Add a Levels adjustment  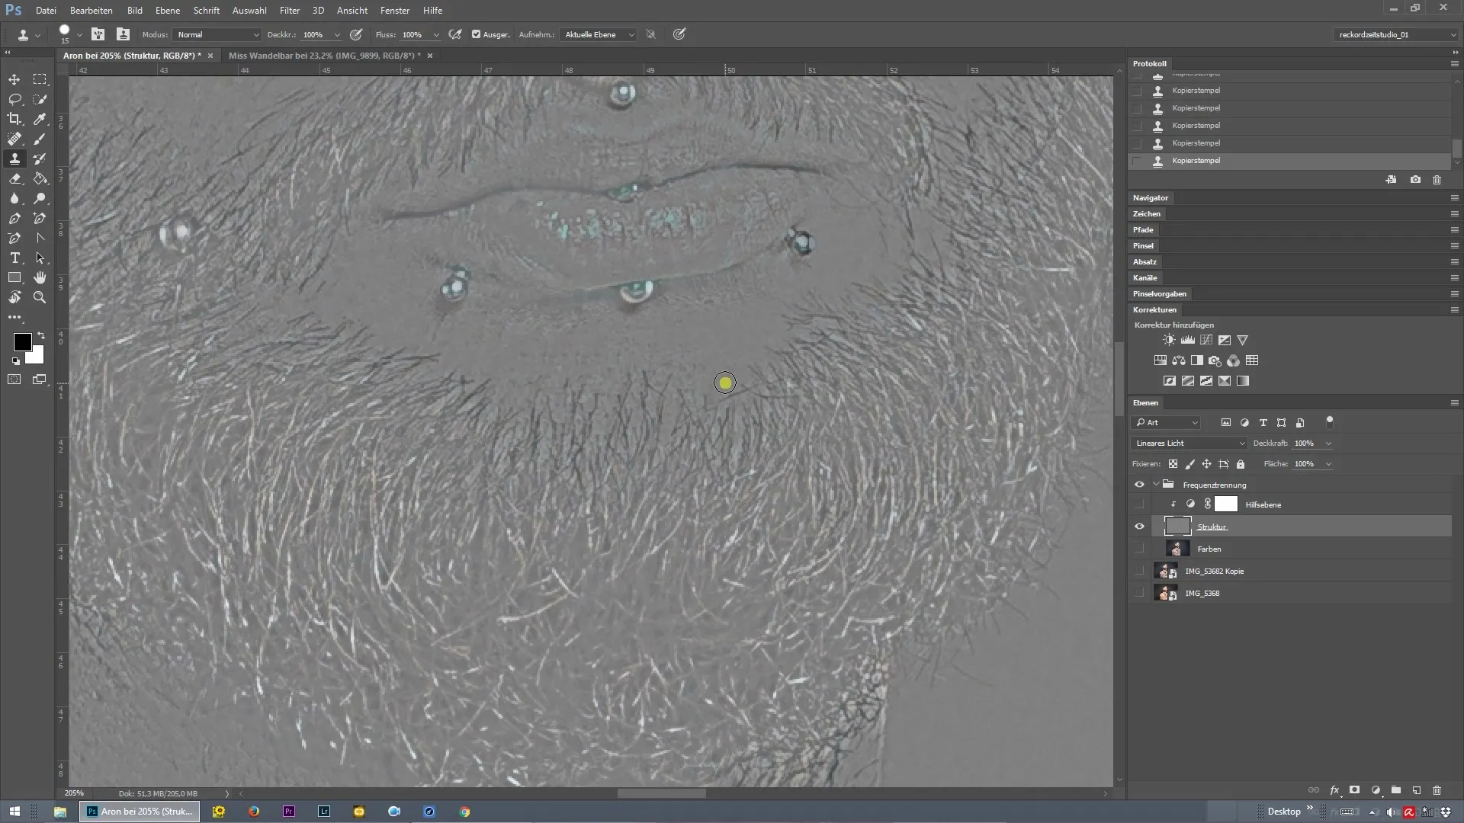click(x=1188, y=340)
